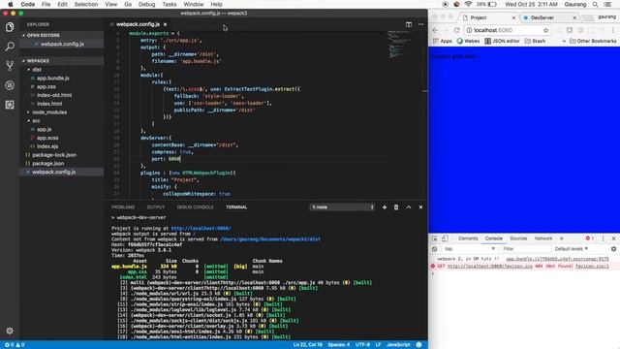Open the Apps bookmark shortcut

tap(442, 41)
